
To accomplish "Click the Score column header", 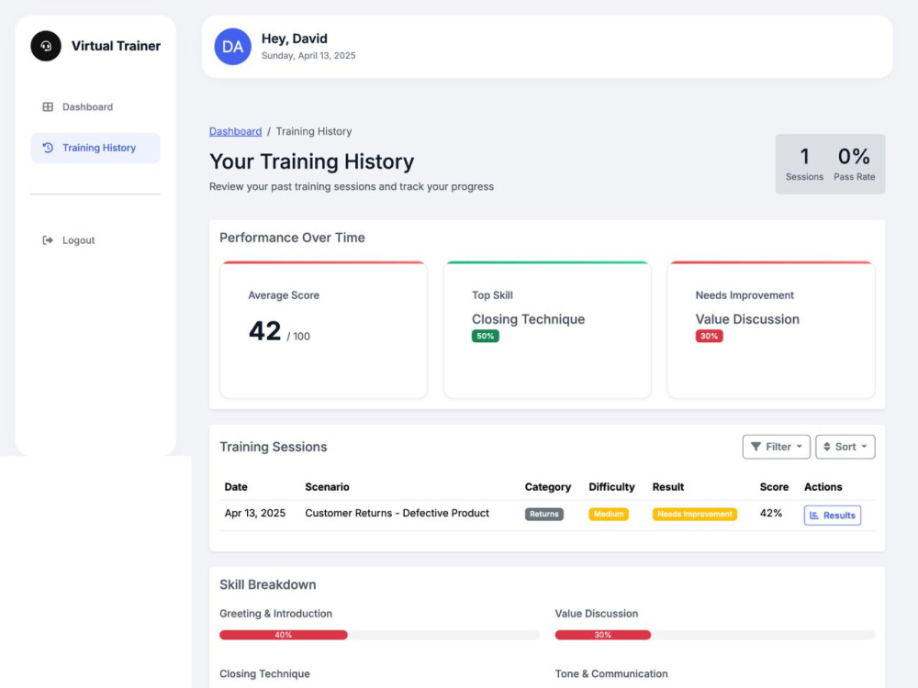I will pyautogui.click(x=774, y=487).
